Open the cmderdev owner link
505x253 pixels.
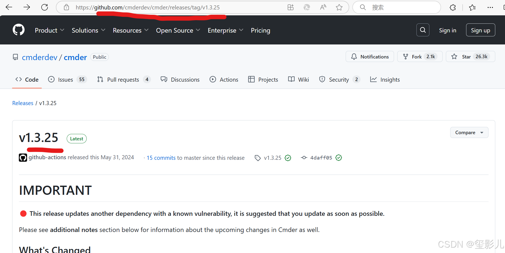(x=40, y=57)
